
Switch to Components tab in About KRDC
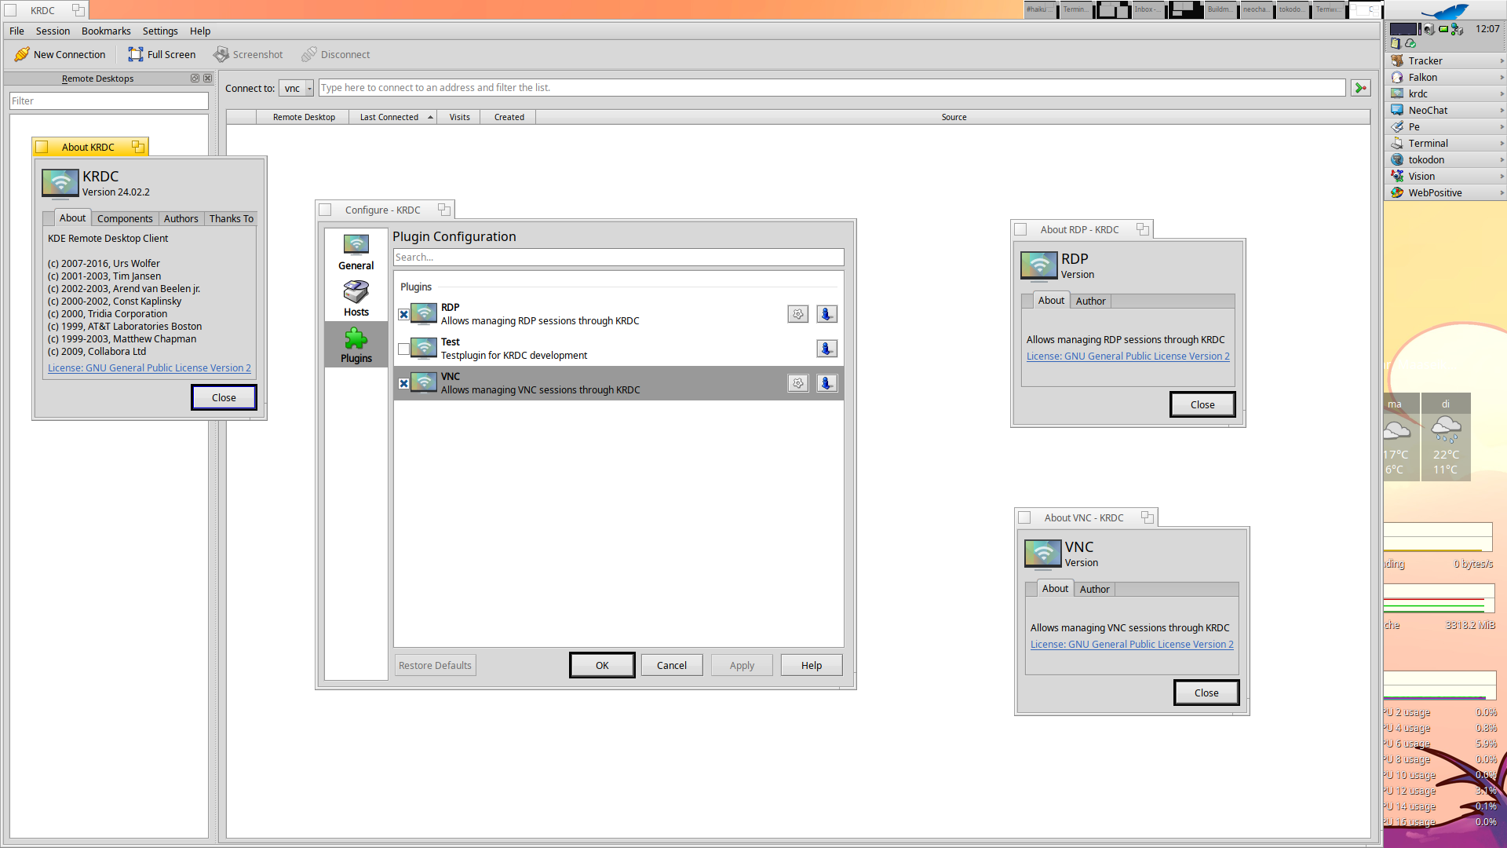[x=125, y=218]
